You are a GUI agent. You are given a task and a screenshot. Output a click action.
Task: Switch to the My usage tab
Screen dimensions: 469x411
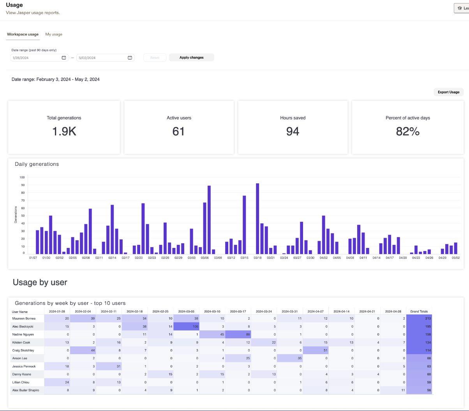(54, 34)
